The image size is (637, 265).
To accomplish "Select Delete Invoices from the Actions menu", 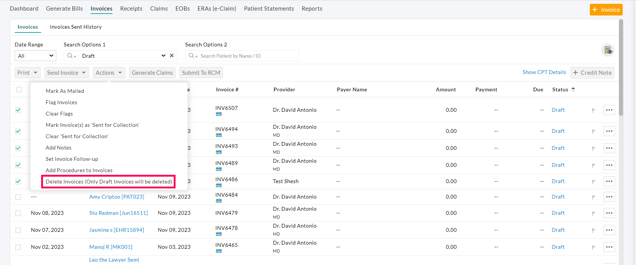I will click(x=109, y=182).
